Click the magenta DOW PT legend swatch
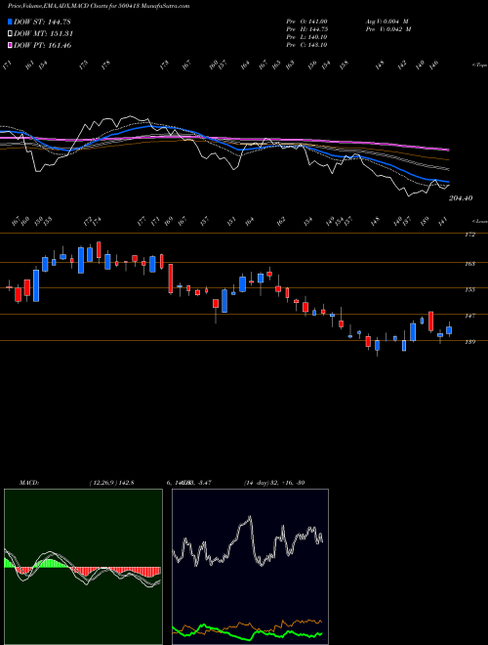This screenshot has width=488, height=645. [11, 45]
